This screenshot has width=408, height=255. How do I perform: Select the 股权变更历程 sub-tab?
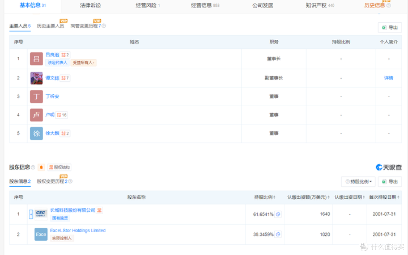coord(52,181)
